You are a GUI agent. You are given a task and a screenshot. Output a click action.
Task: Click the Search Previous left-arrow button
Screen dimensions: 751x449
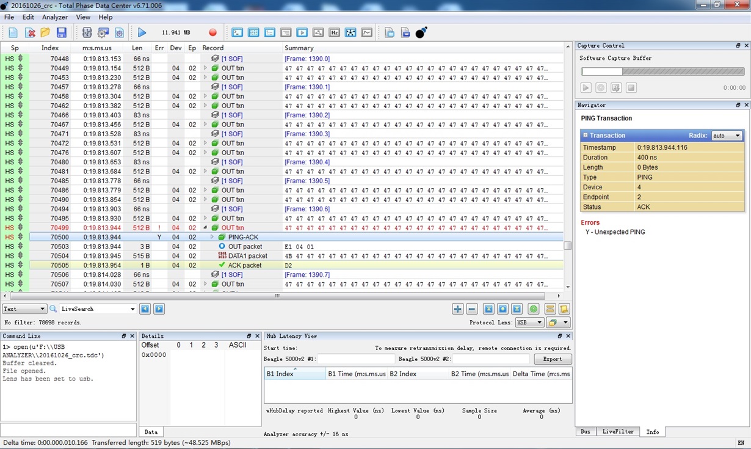coord(145,309)
